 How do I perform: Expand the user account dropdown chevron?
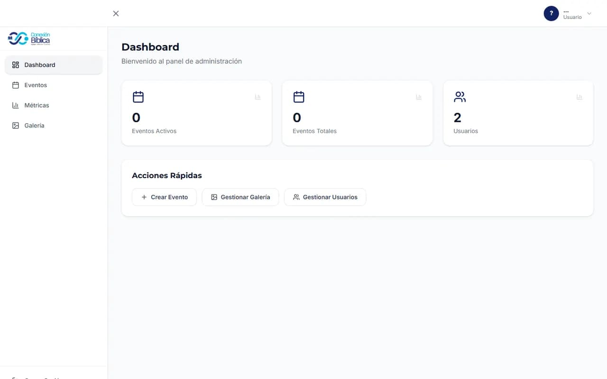[x=589, y=13]
